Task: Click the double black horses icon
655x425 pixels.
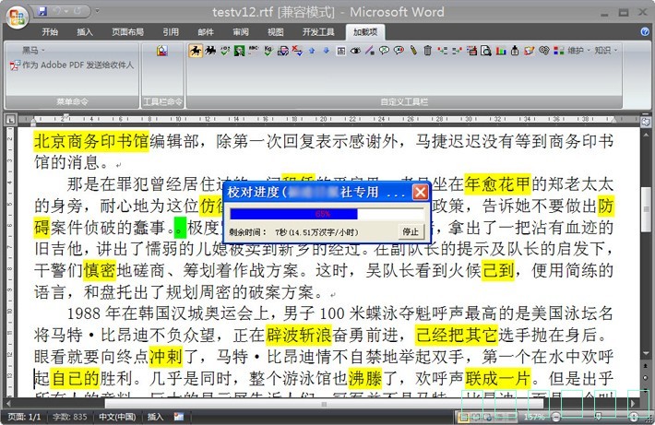Action: [210, 51]
